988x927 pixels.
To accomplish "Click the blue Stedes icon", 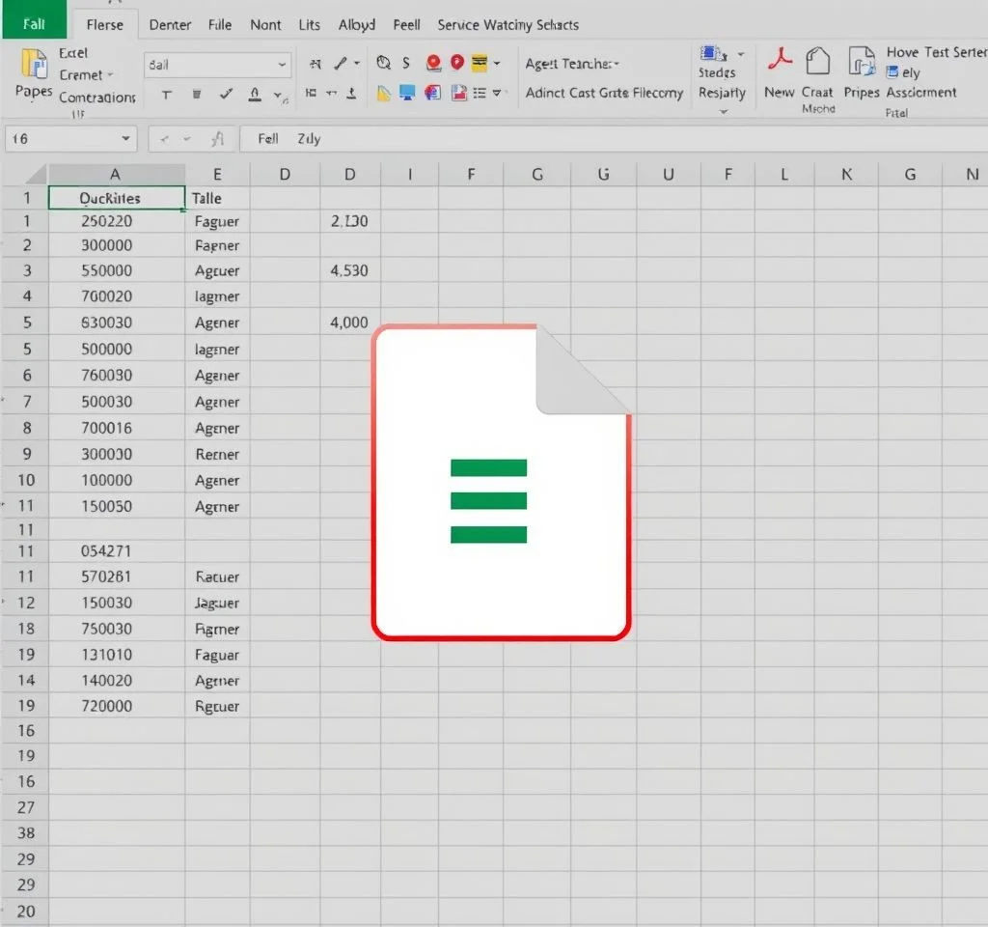I will (713, 54).
